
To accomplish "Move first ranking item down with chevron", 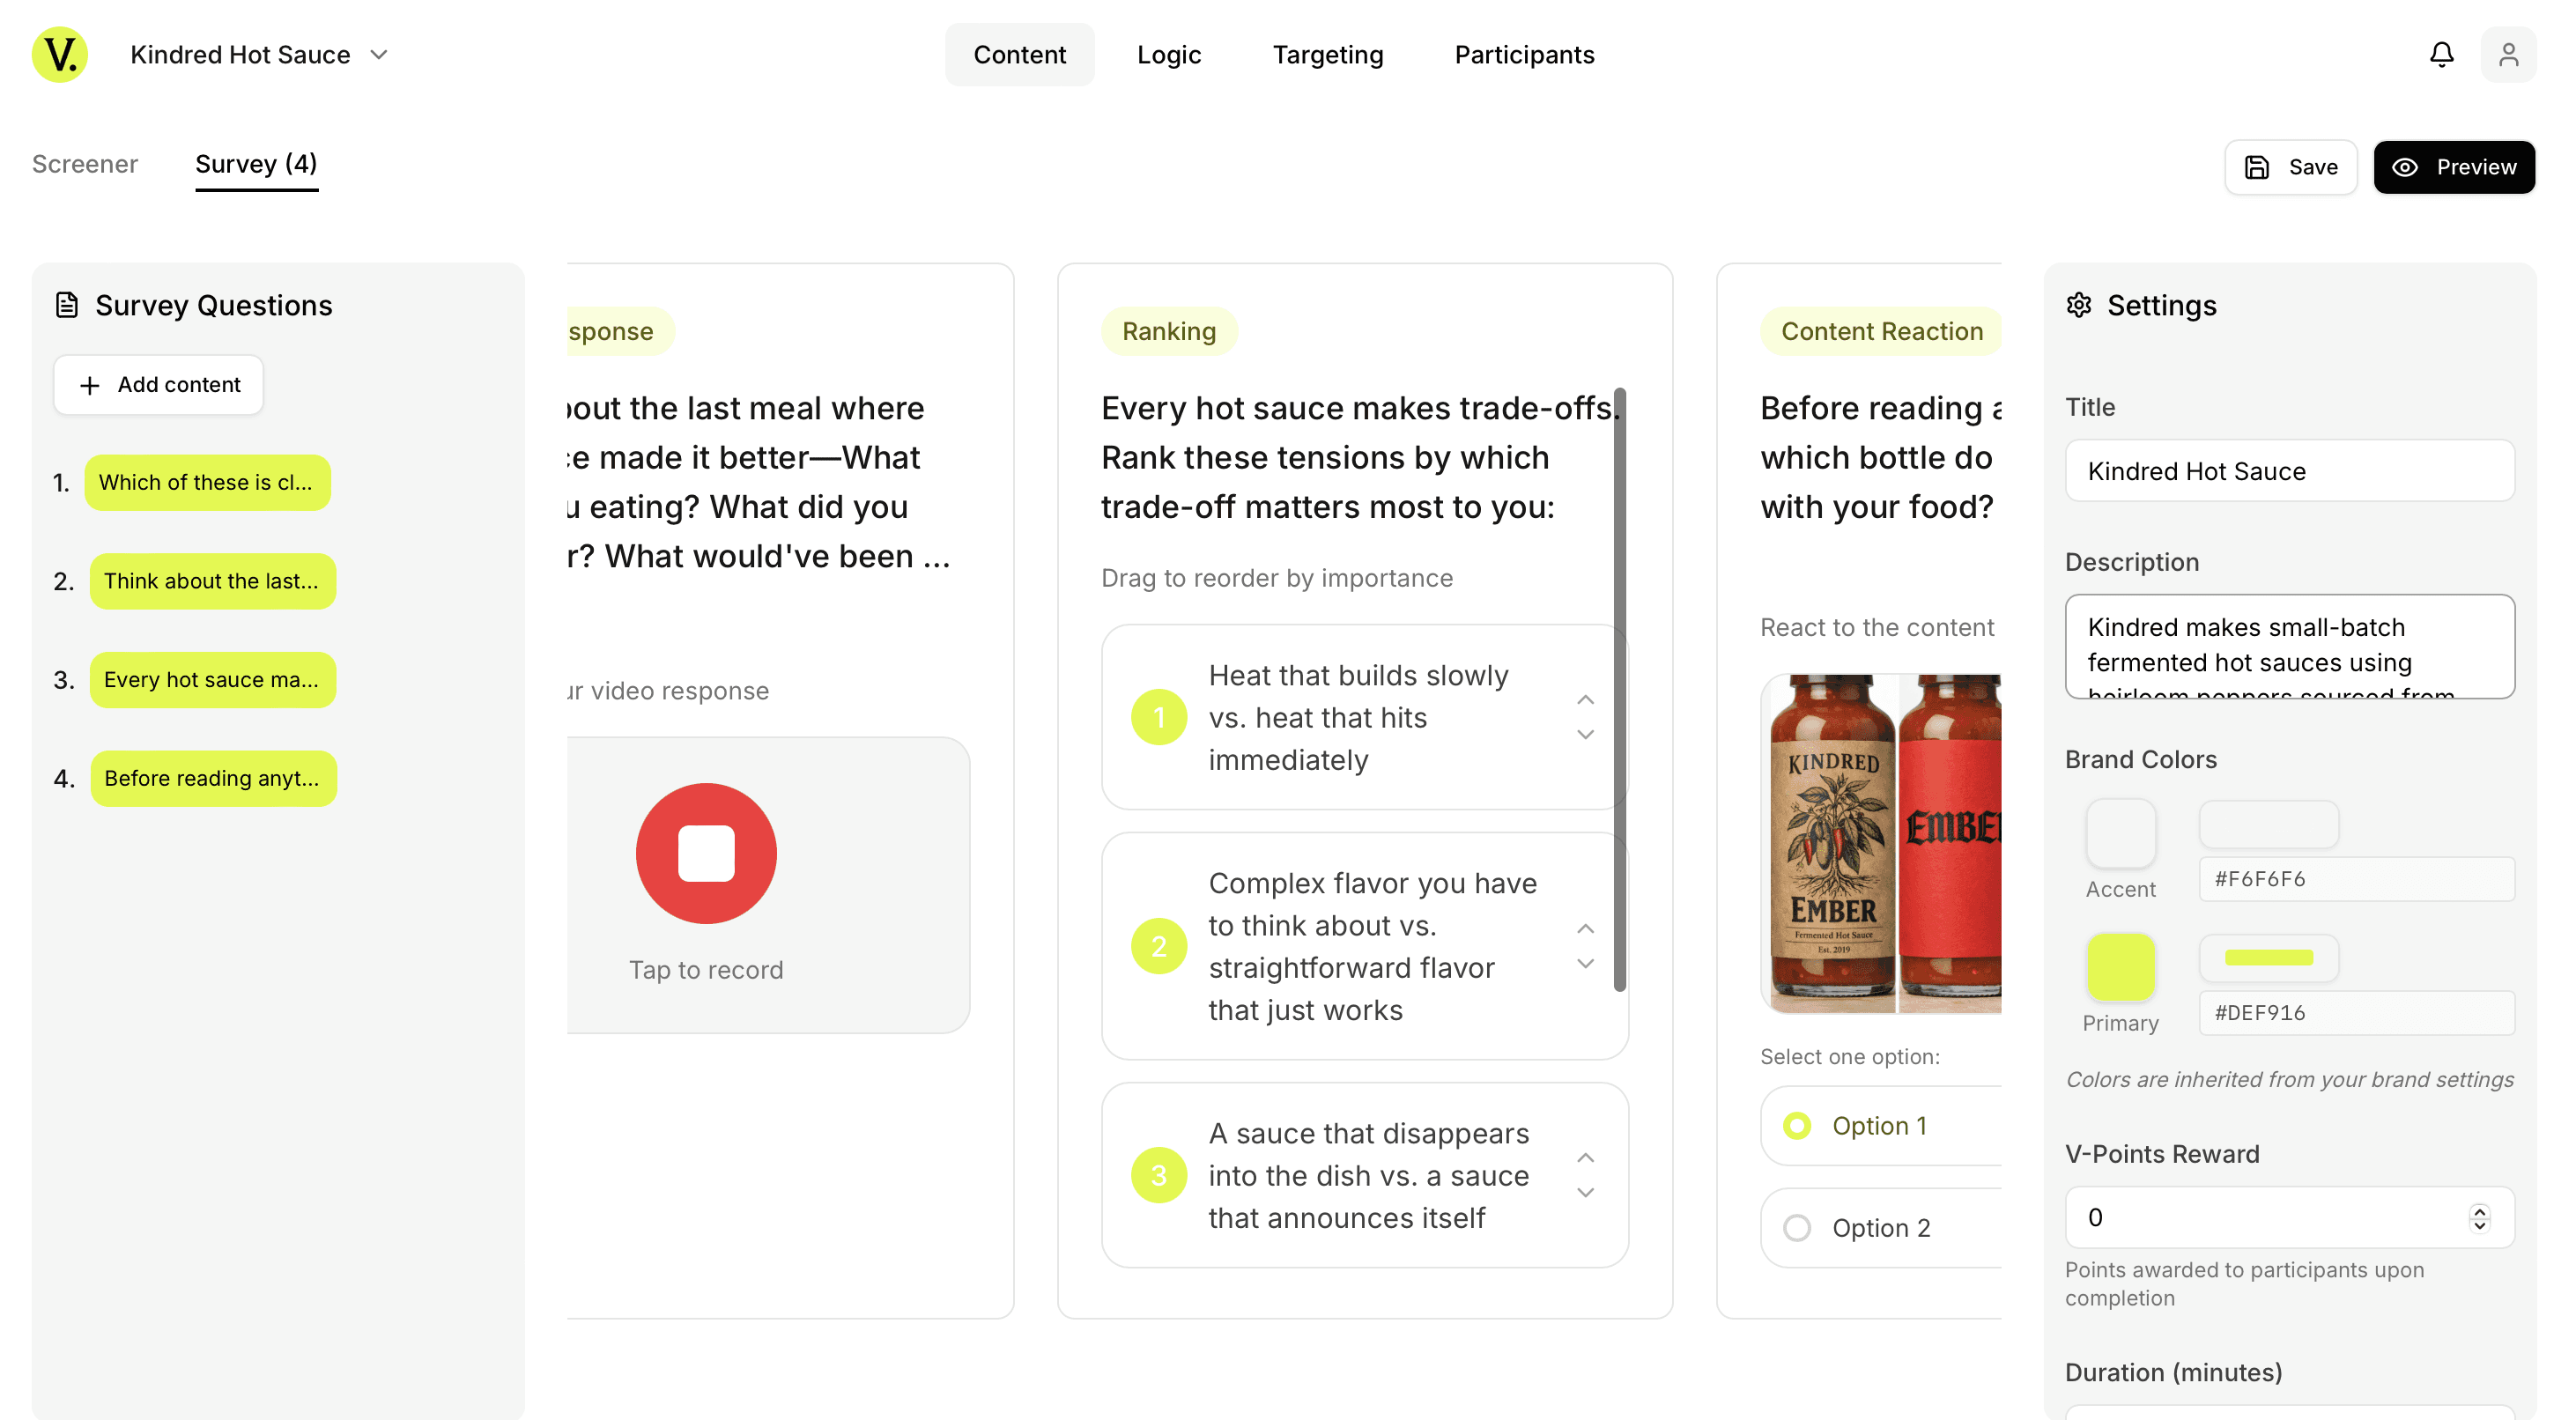I will [x=1585, y=735].
